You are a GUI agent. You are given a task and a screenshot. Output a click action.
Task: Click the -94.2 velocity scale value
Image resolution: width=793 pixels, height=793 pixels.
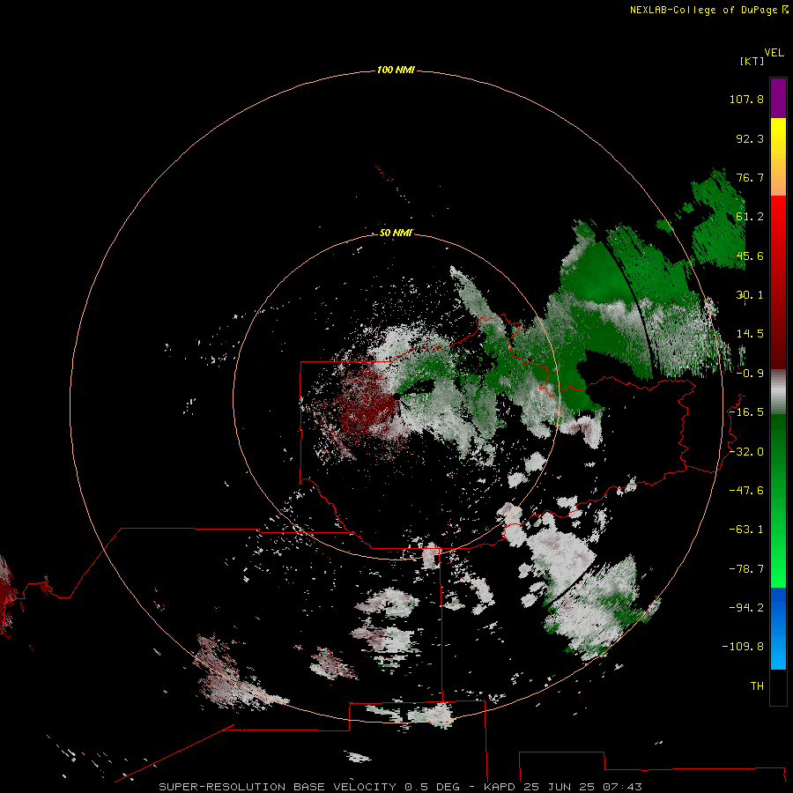click(x=746, y=608)
